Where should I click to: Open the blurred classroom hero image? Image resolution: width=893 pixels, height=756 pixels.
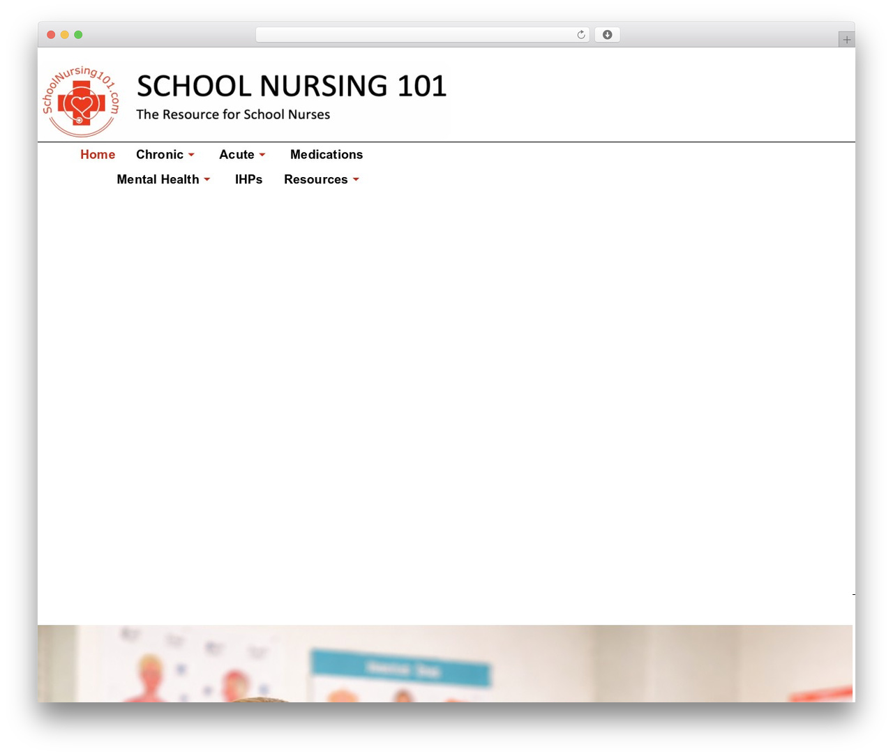tap(445, 663)
